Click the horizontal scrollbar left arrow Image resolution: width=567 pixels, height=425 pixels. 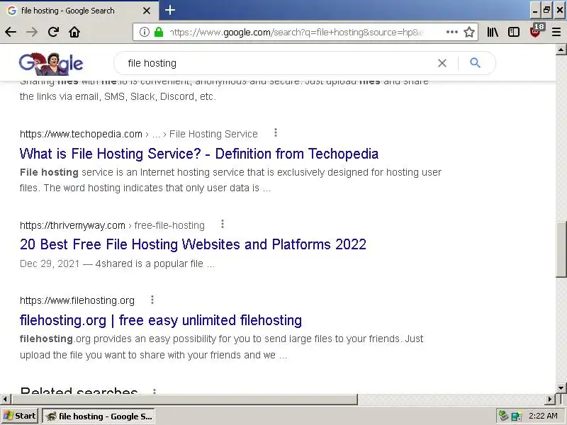pyautogui.click(x=5, y=399)
